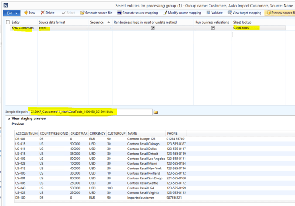
Task: Sort by the Sequence column header
Action: 97,22
